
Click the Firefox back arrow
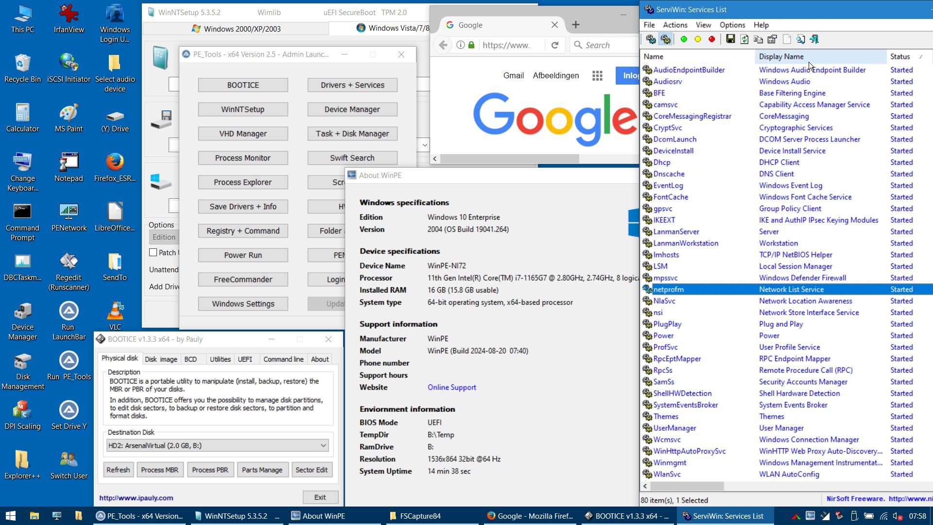pyautogui.click(x=443, y=45)
